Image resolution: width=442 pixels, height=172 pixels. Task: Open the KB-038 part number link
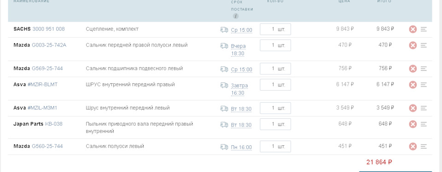(54, 124)
